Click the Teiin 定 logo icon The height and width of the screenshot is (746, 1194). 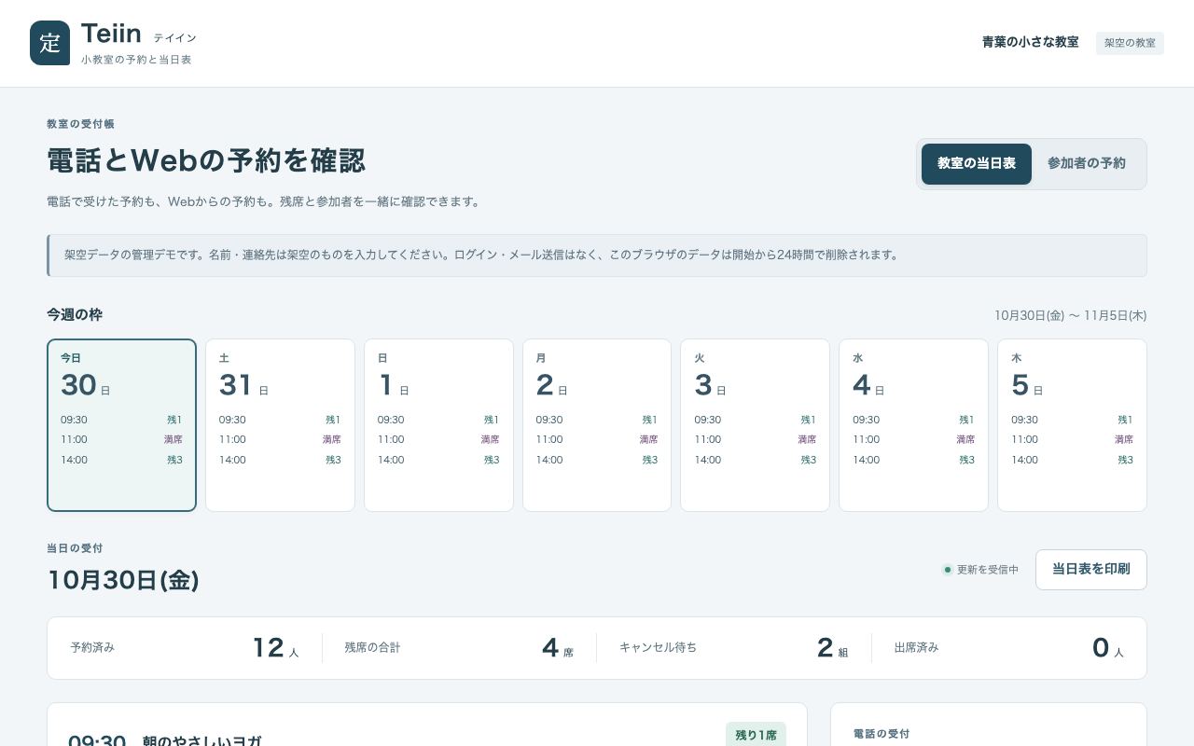[x=49, y=43]
